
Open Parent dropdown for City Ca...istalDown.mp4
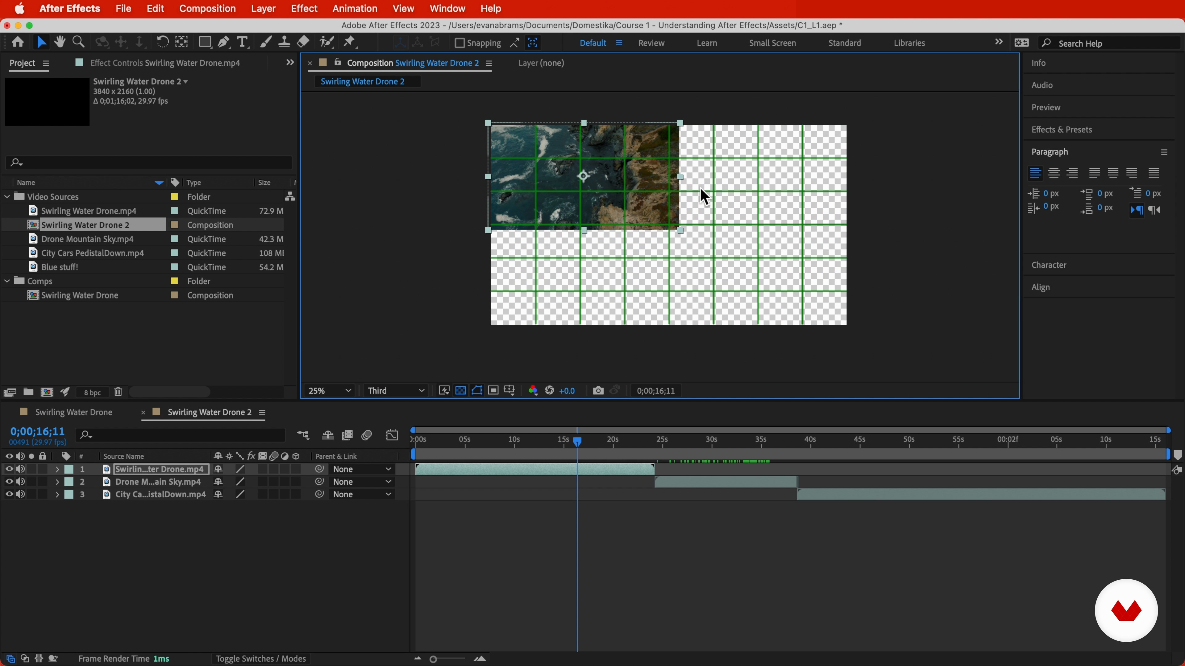(362, 495)
